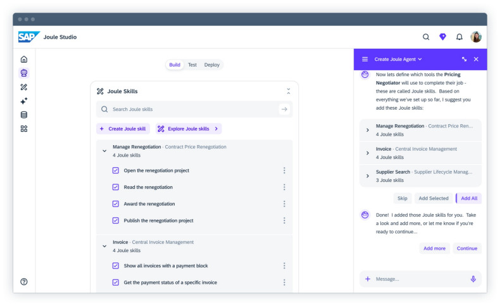Click Create Joule skill button
This screenshot has height=306, width=500.
click(123, 129)
